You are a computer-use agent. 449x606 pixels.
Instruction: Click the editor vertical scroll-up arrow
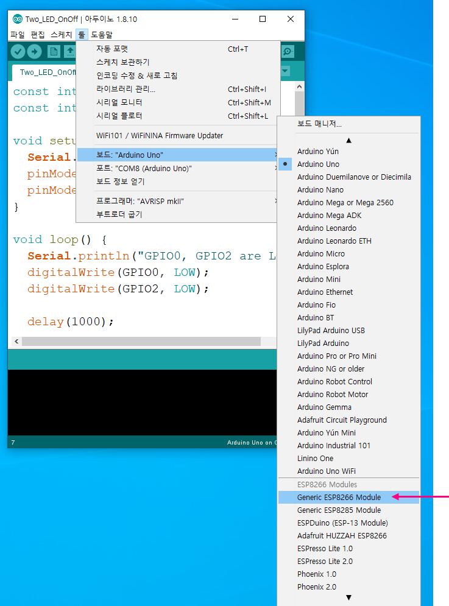(x=299, y=86)
